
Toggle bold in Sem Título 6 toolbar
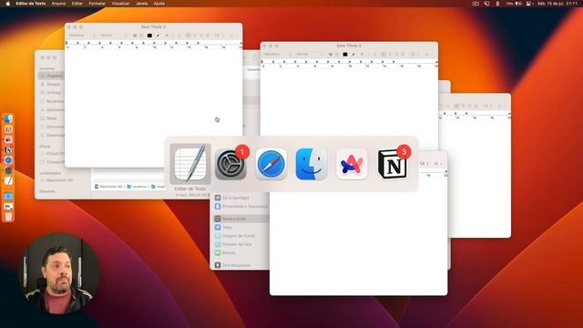[363, 55]
